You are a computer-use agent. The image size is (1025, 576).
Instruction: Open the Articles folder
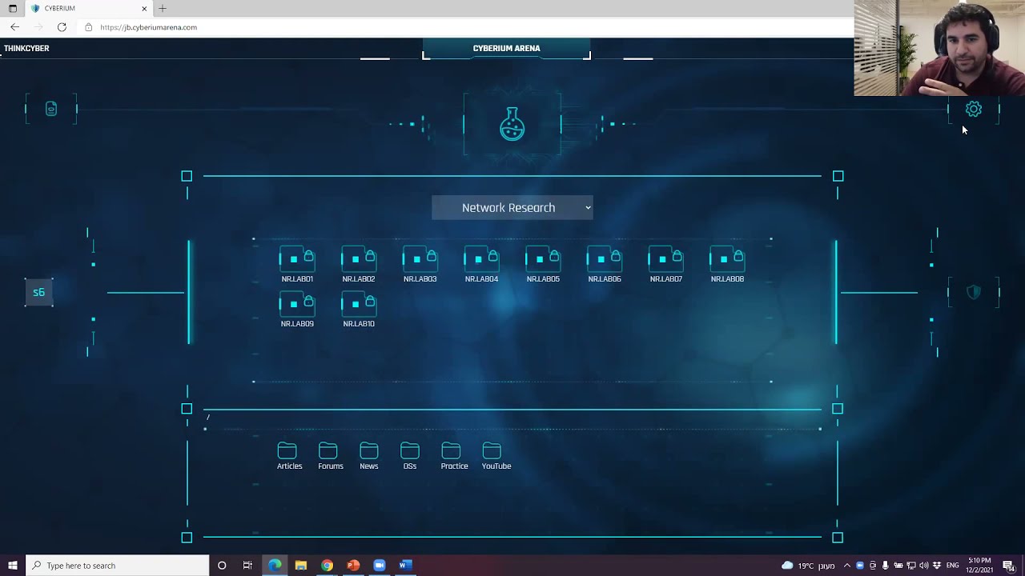pyautogui.click(x=289, y=456)
